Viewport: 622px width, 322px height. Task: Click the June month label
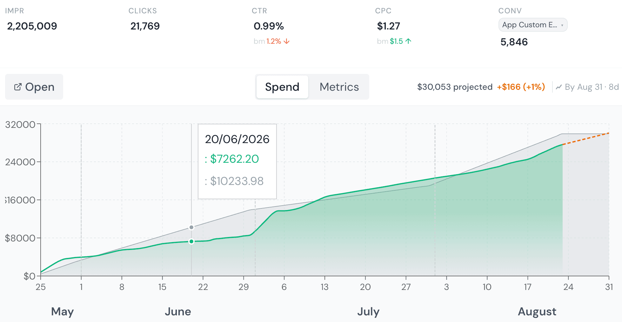[178, 312]
